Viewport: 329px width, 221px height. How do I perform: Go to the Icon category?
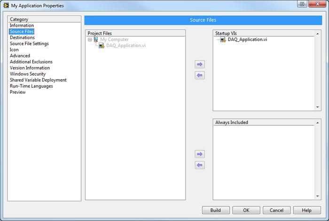(x=14, y=50)
